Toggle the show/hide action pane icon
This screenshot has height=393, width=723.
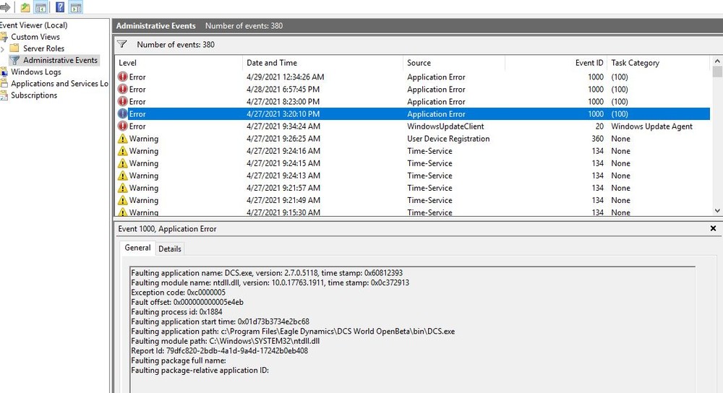click(76, 7)
